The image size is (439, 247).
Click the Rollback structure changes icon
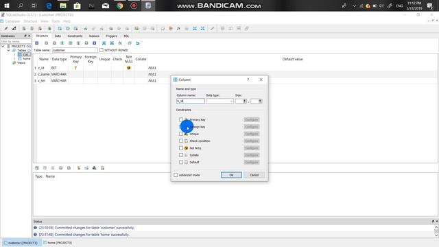(54, 43)
